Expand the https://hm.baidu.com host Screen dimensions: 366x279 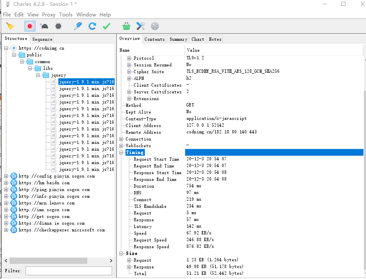point(6,183)
